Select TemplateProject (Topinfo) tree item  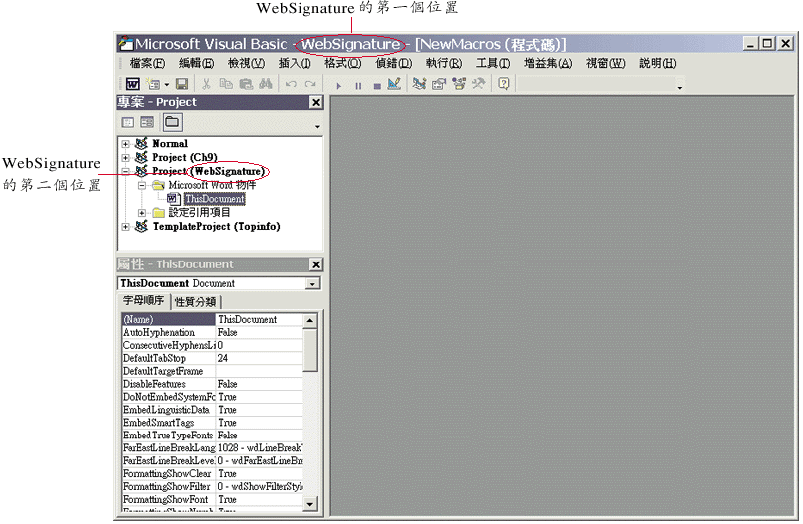(216, 226)
